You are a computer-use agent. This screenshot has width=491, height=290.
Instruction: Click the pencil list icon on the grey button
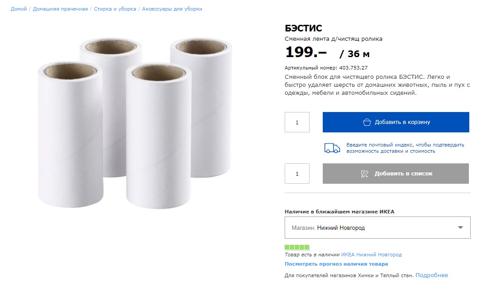tap(365, 174)
